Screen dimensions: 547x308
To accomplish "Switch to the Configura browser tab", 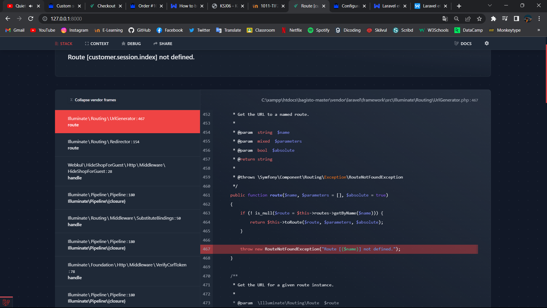I will click(x=350, y=6).
